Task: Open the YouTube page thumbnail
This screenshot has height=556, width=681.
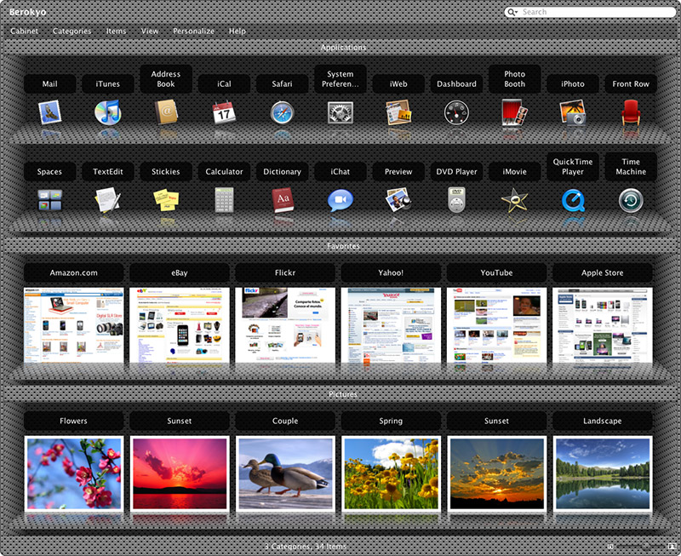Action: (497, 325)
